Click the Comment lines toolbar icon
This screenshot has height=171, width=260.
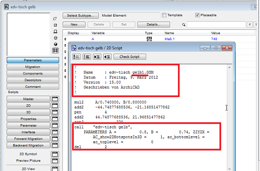76,57
